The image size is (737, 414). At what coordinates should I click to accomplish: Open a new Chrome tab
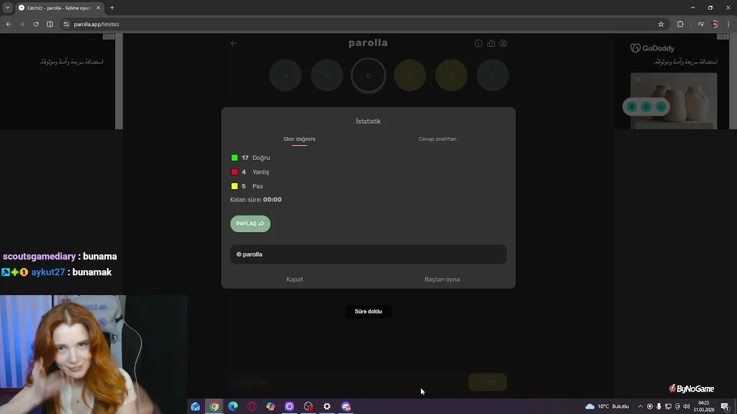click(112, 8)
